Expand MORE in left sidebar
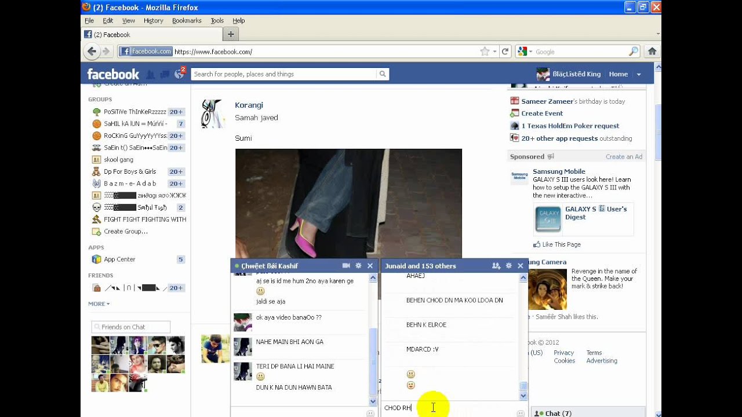This screenshot has height=417, width=742. pyautogui.click(x=99, y=303)
